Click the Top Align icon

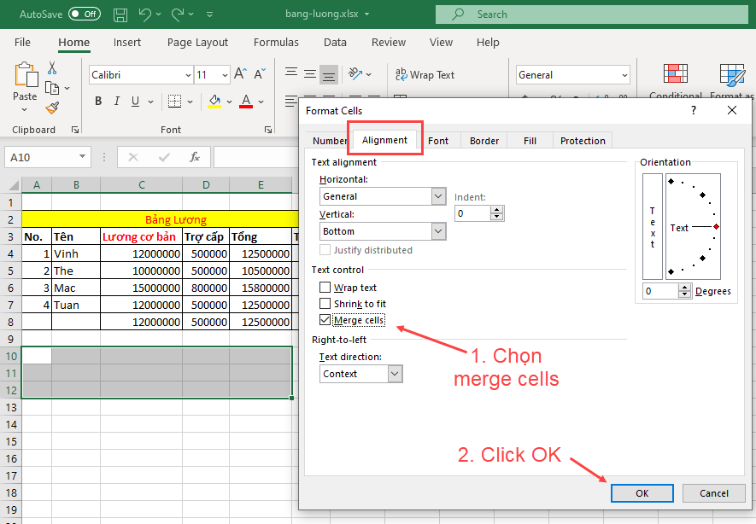coord(291,74)
